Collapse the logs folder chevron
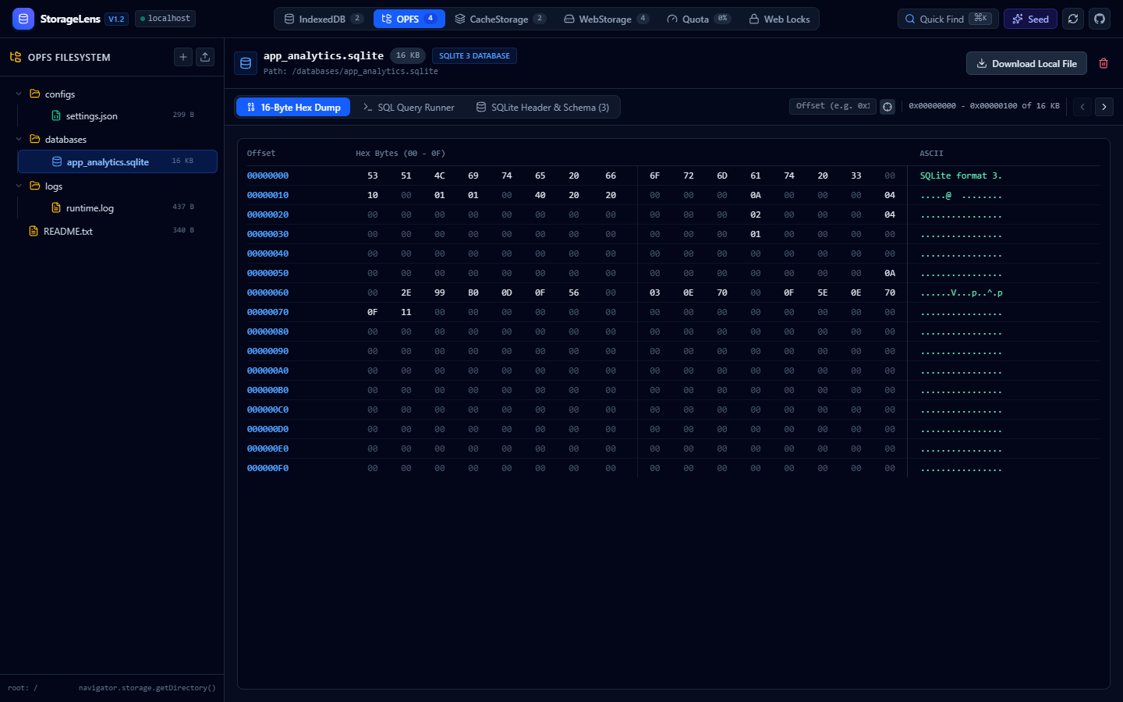Viewport: 1123px width, 702px height. [x=19, y=186]
